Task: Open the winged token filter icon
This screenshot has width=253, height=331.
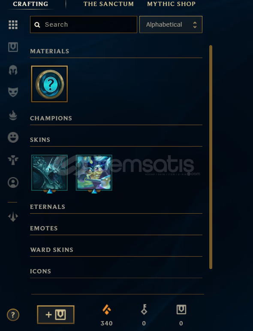Action: [x=13, y=217]
